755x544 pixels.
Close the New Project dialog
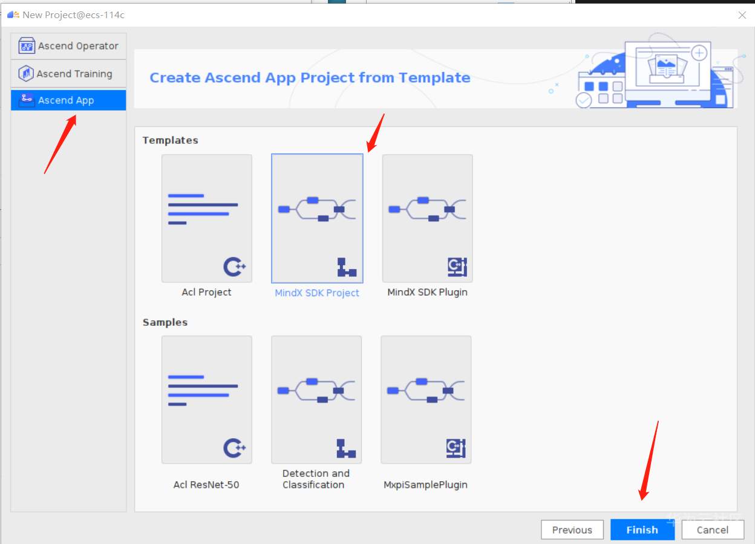pos(742,15)
